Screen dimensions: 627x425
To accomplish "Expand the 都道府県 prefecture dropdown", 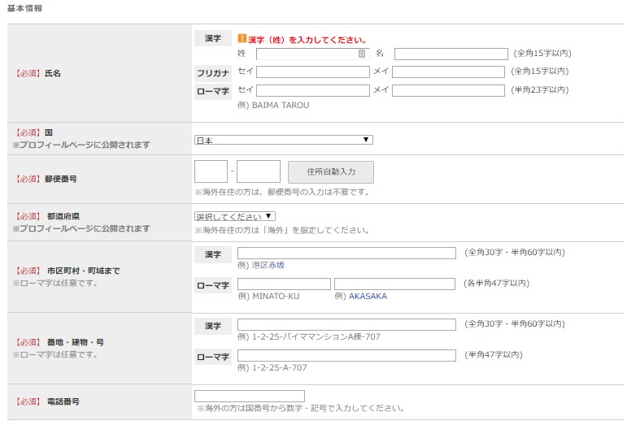I will 235,216.
